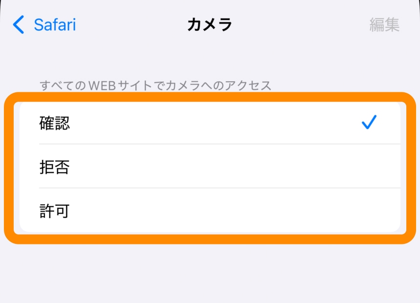Click the 許可 text label
Screen dimensions: 420x303
pyautogui.click(x=54, y=211)
